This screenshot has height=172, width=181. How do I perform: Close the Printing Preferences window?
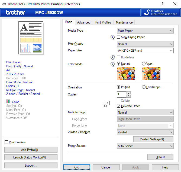175,4
